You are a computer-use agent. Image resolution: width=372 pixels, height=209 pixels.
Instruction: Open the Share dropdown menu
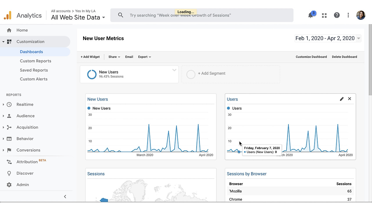pos(114,57)
